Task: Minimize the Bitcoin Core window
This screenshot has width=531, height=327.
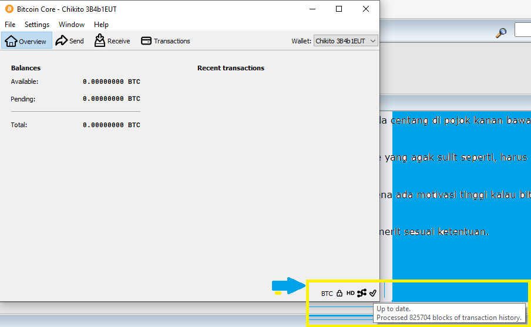Action: pos(312,9)
